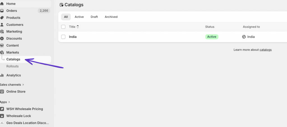
Task: Click the Status column header
Action: click(210, 27)
